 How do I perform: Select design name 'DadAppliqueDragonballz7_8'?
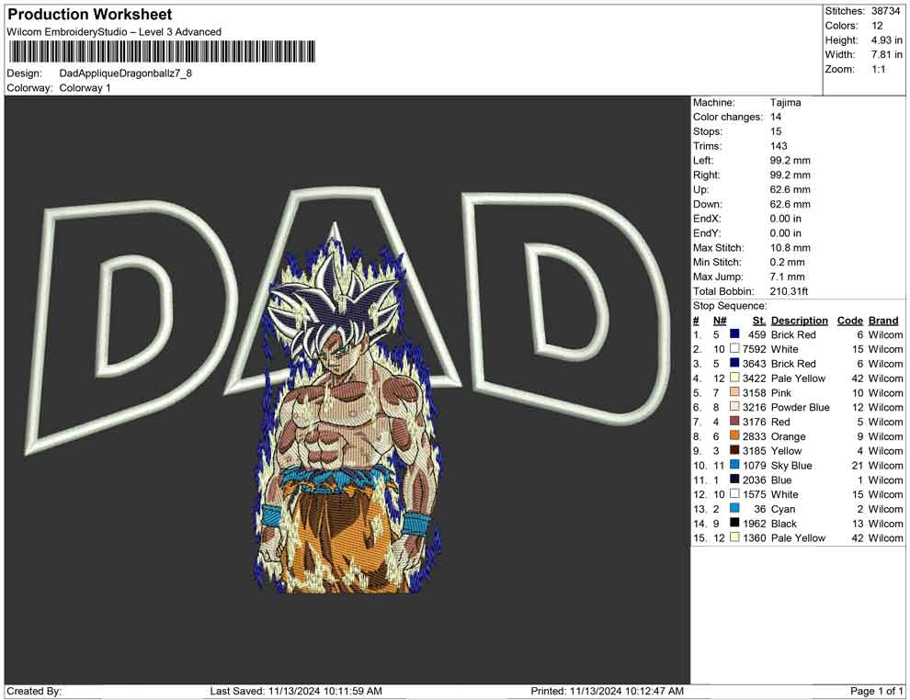(x=125, y=73)
